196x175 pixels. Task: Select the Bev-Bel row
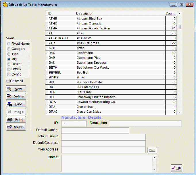click(x=111, y=72)
